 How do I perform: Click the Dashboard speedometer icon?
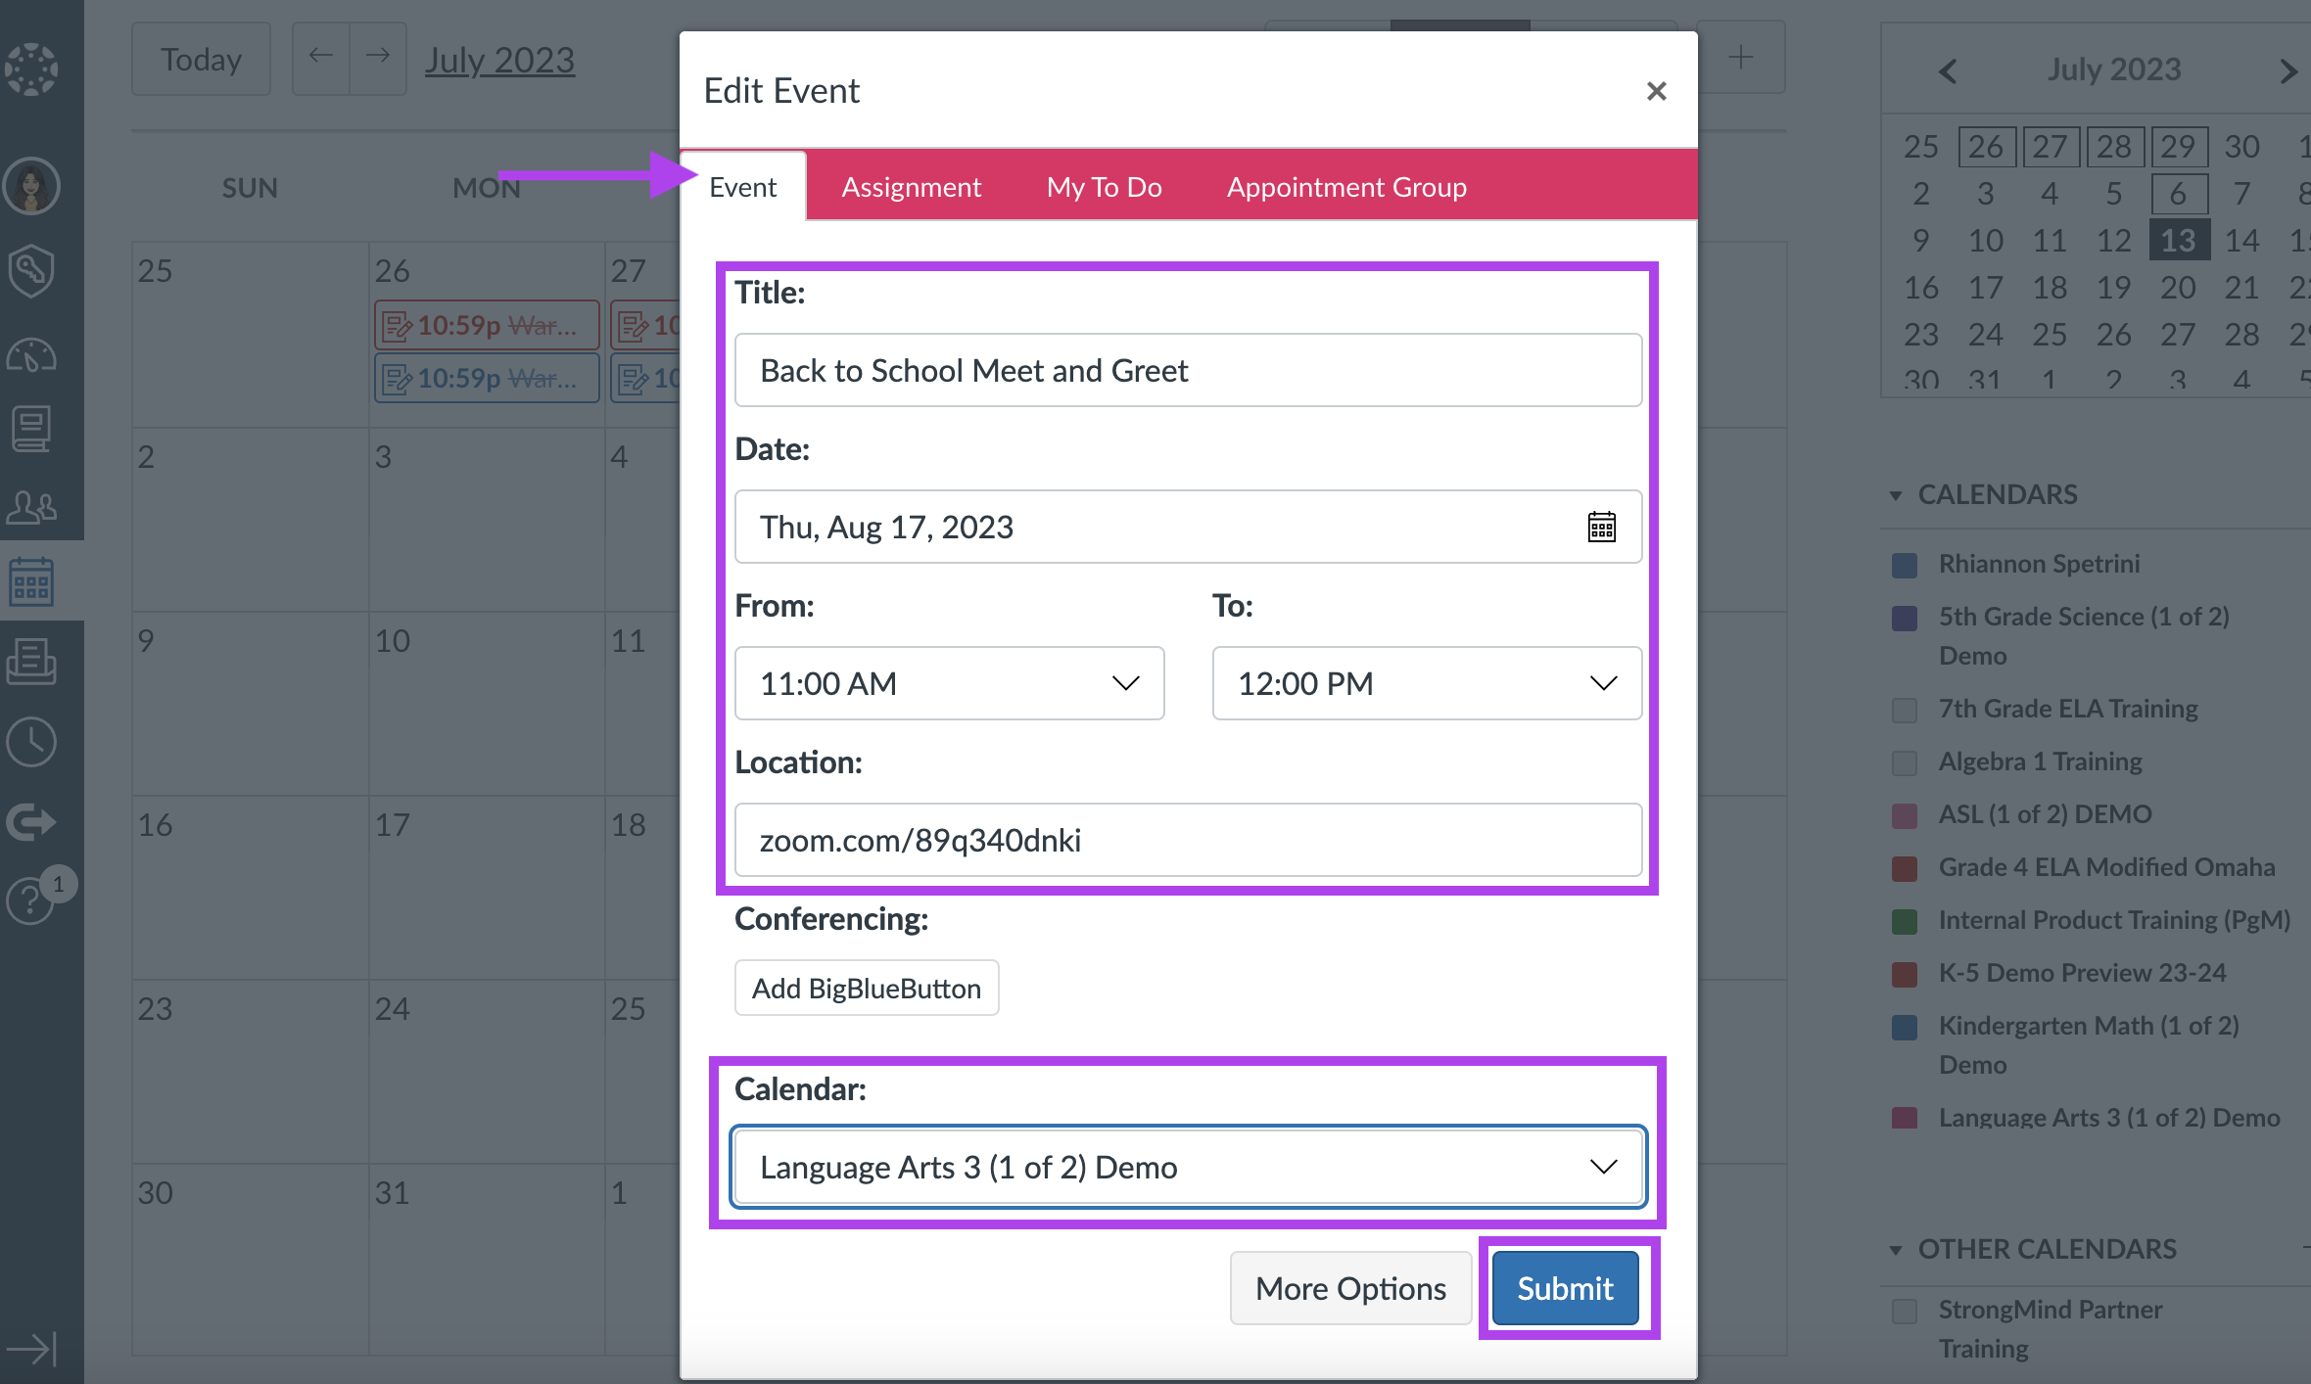[x=31, y=354]
